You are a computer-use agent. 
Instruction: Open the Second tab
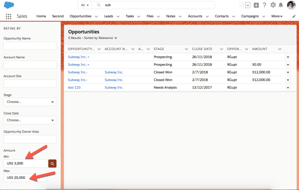58,16
